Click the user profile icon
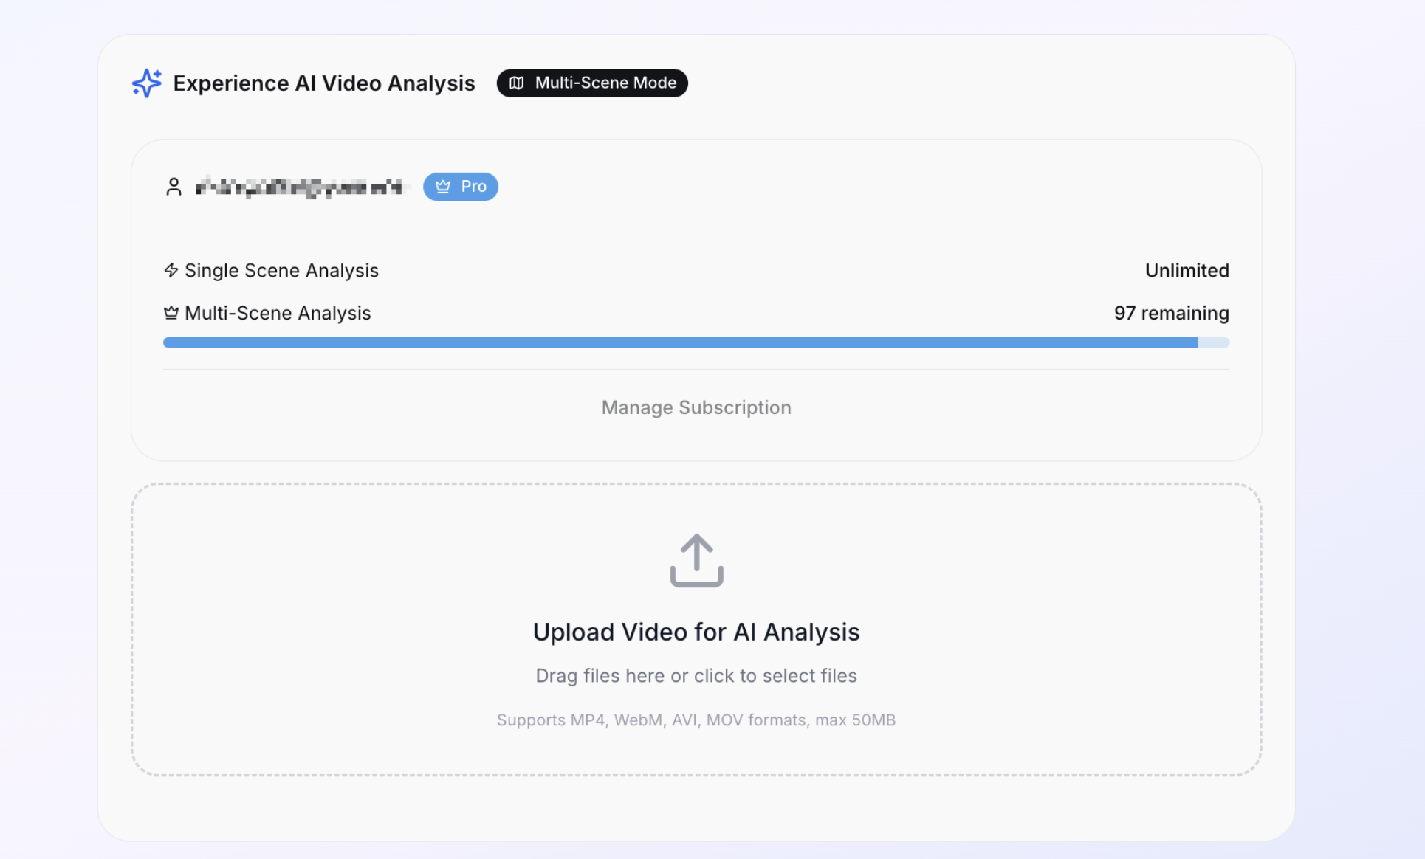Viewport: 1425px width, 859px height. 174,186
